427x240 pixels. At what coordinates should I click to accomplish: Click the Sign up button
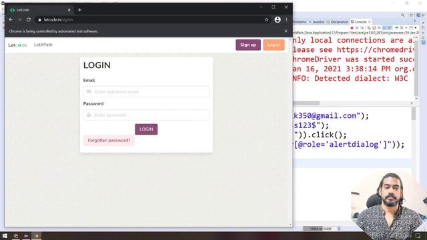pos(248,45)
